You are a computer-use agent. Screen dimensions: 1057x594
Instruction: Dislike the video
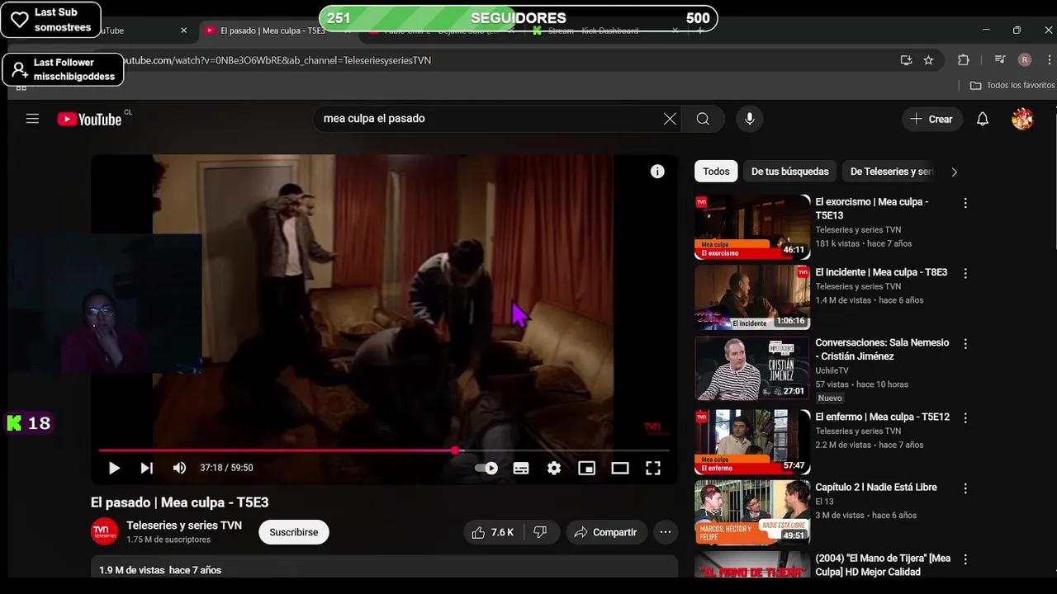tap(540, 532)
